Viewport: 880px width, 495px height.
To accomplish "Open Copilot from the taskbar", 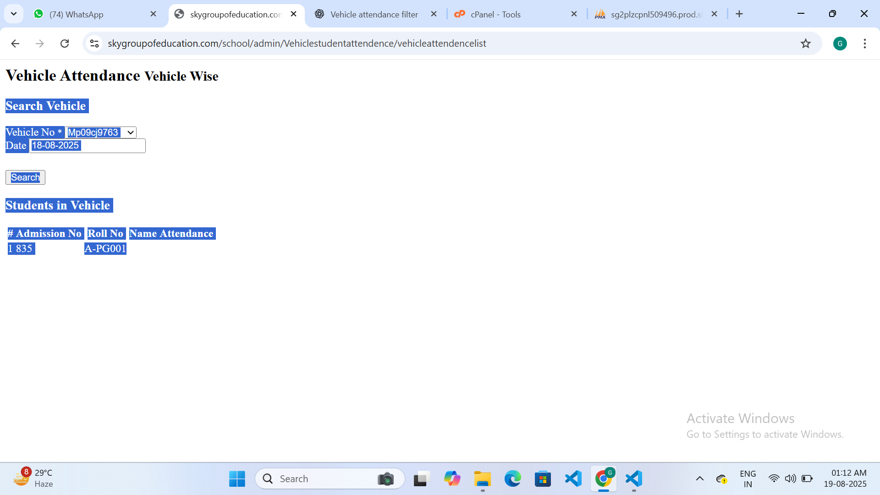I will (452, 479).
